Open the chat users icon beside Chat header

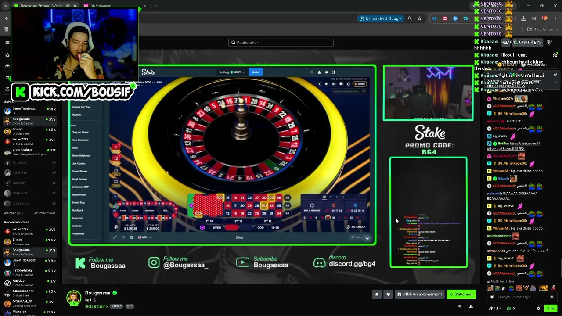point(555,55)
